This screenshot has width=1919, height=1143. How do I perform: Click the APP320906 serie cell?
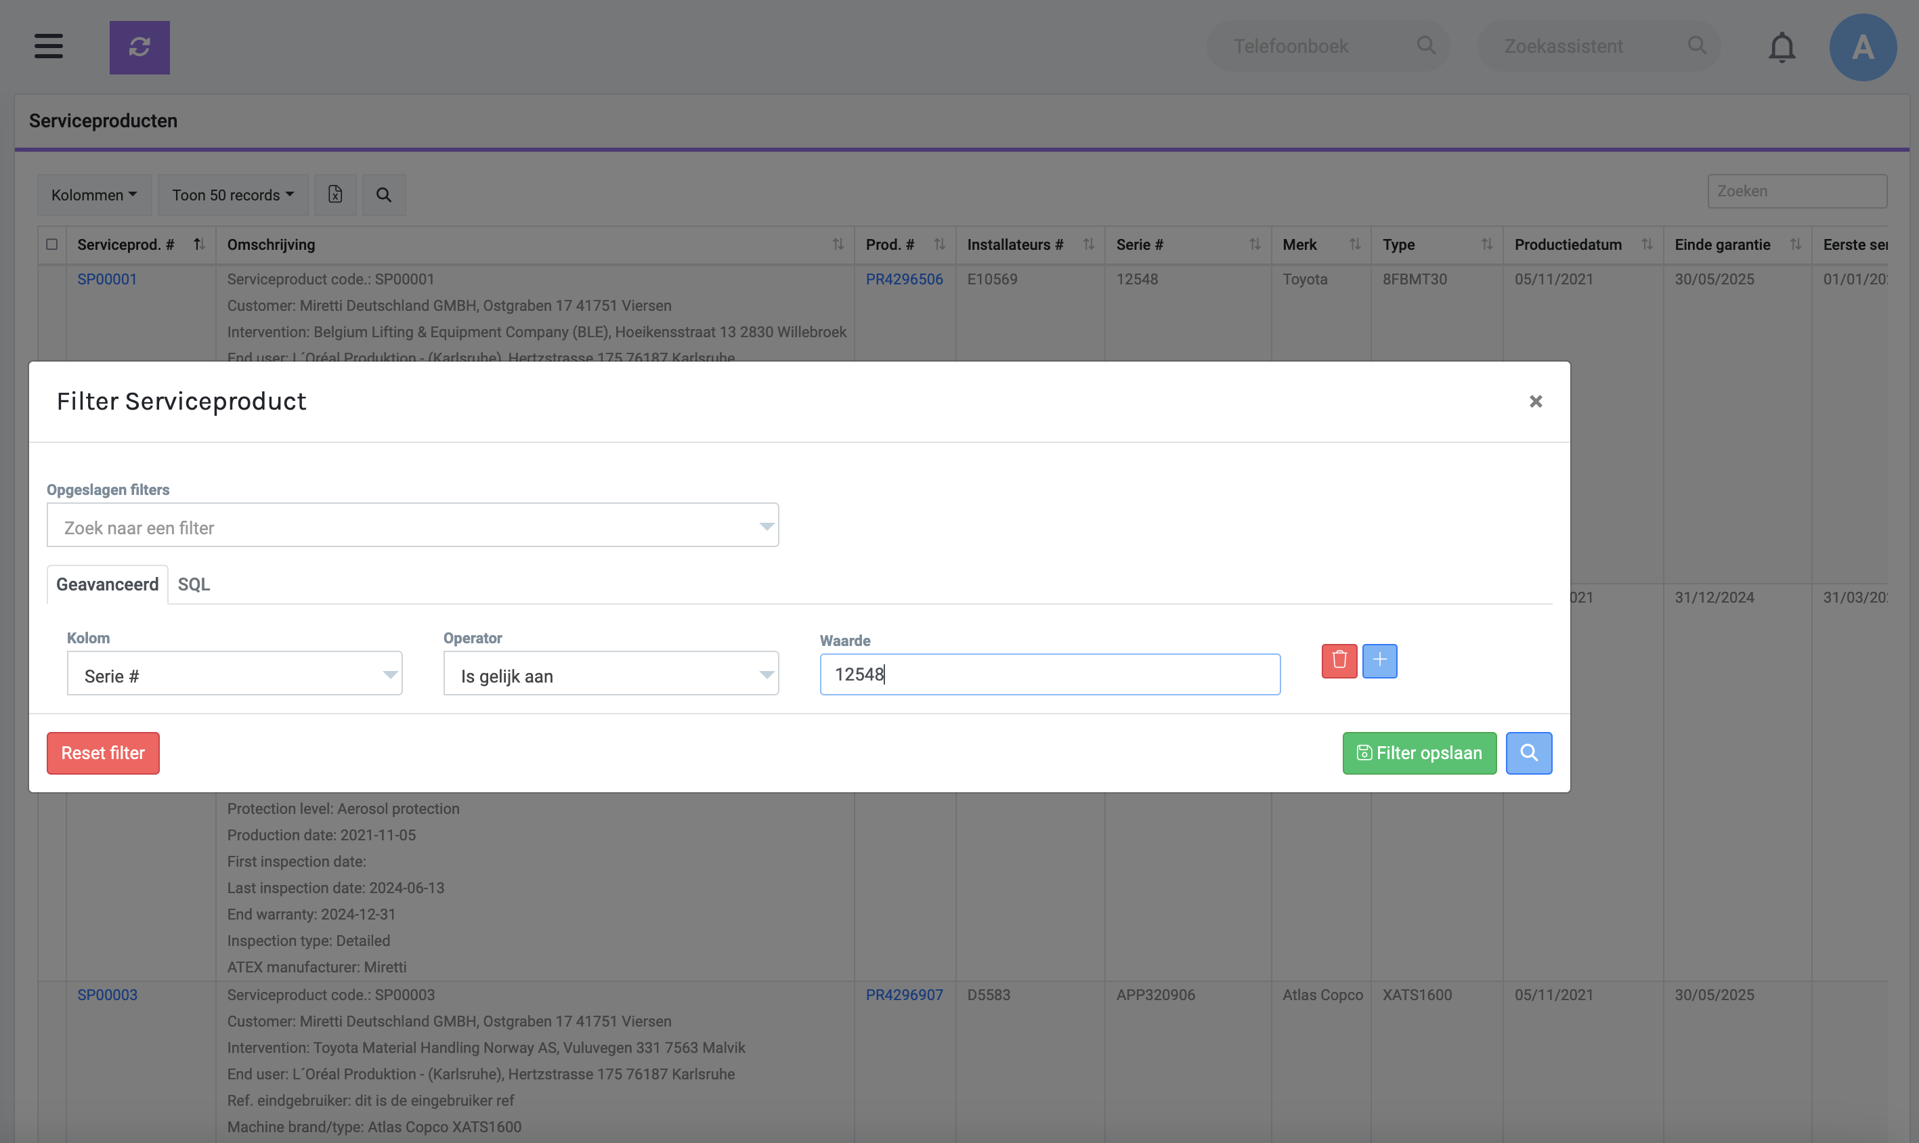pos(1155,994)
